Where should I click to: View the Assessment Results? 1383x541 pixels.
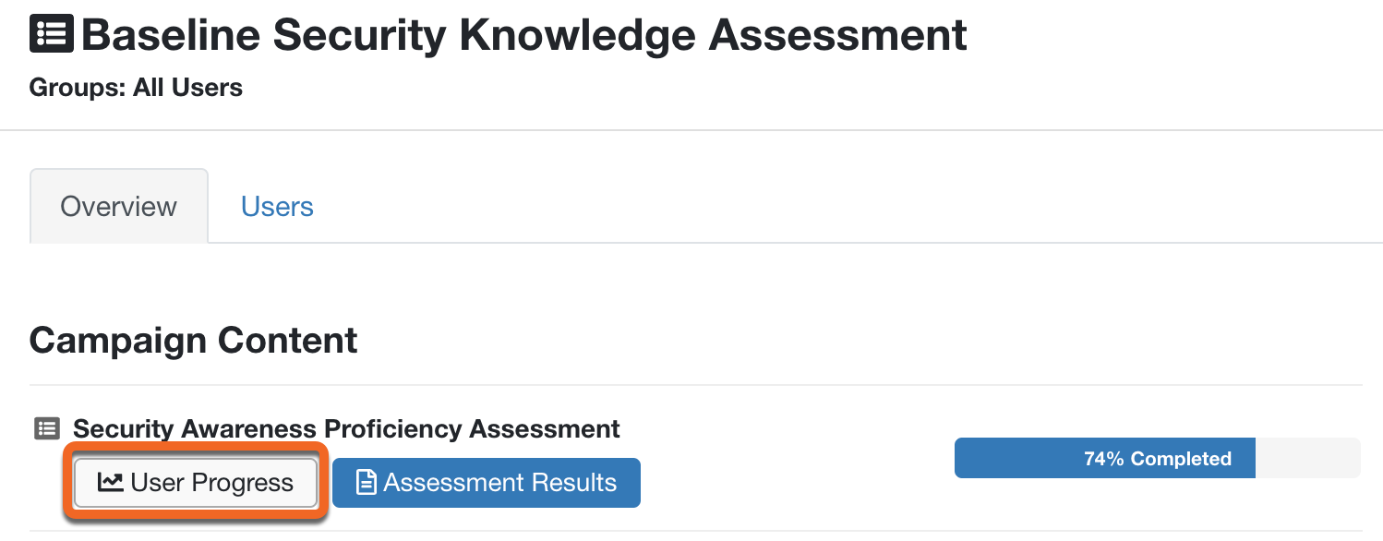pyautogui.click(x=486, y=483)
